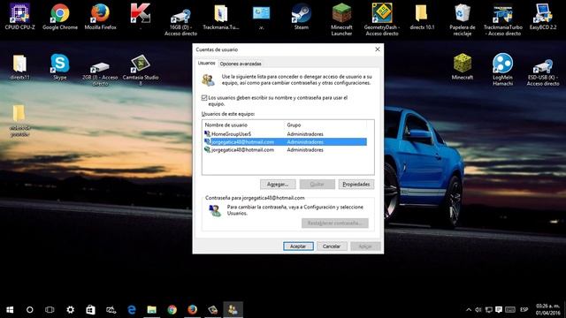Click the Aceptar button
566x318 pixels.
[298, 246]
